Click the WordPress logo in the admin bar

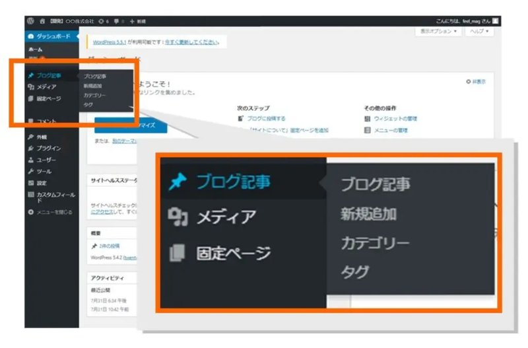[30, 21]
